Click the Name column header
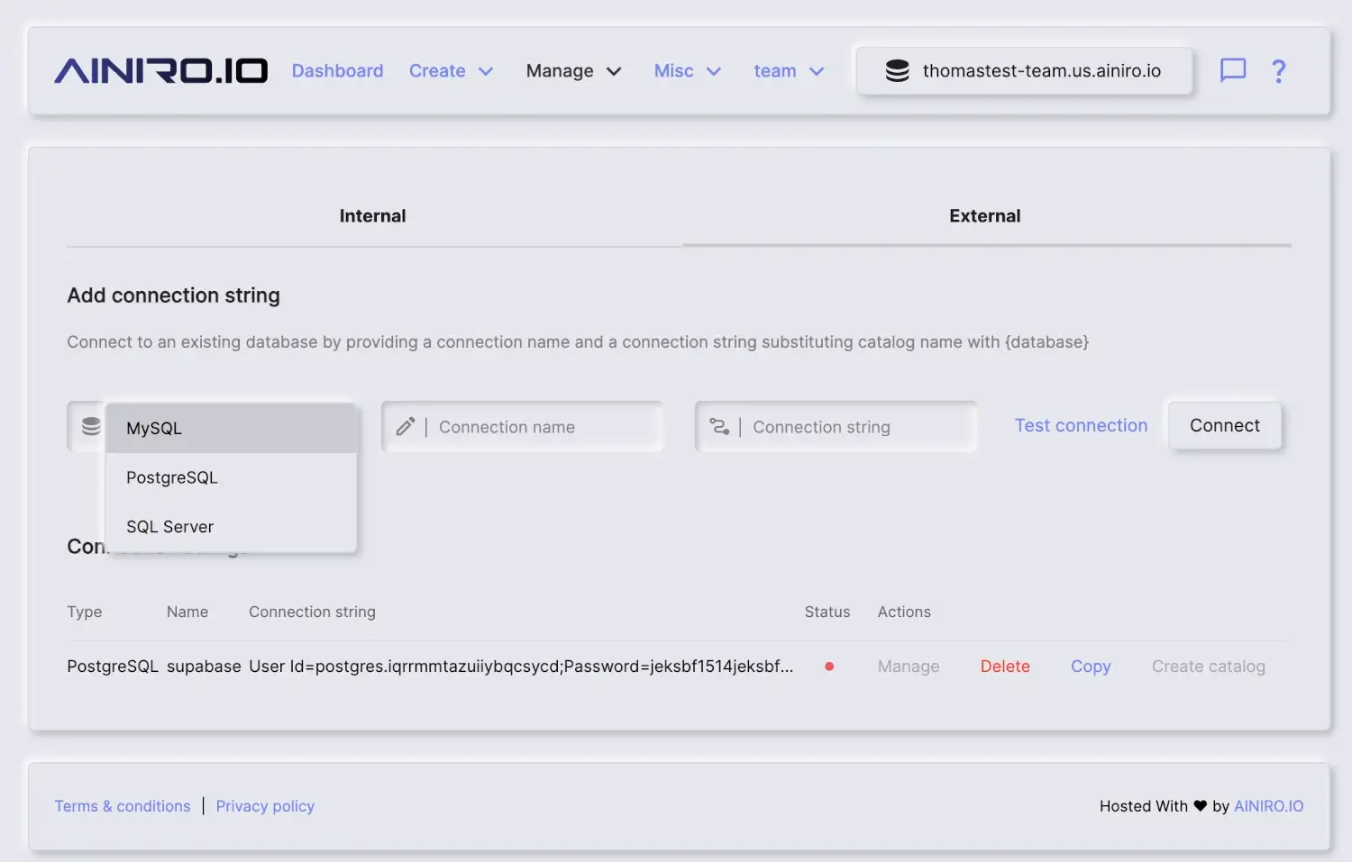This screenshot has height=862, width=1352. pyautogui.click(x=187, y=612)
